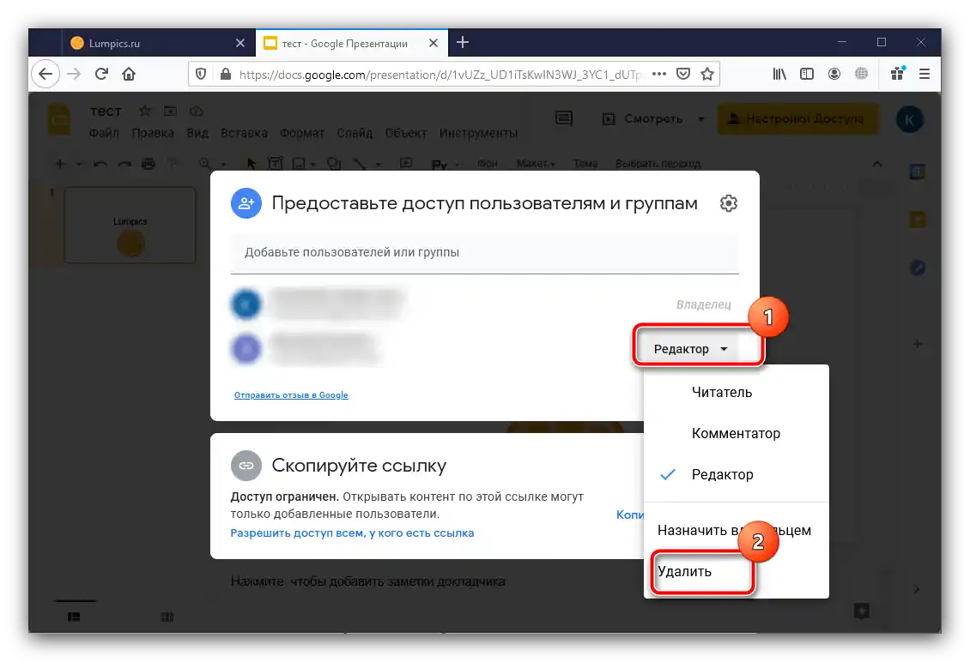970x662 pixels.
Task: Reload the page with the refresh icon
Action: point(101,74)
